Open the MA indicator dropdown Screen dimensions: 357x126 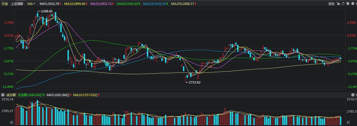point(31,4)
